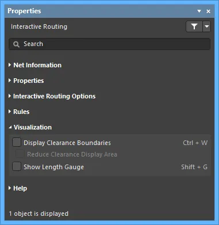Click the Interactive Routing mode label
The height and width of the screenshot is (225, 219).
click(39, 26)
